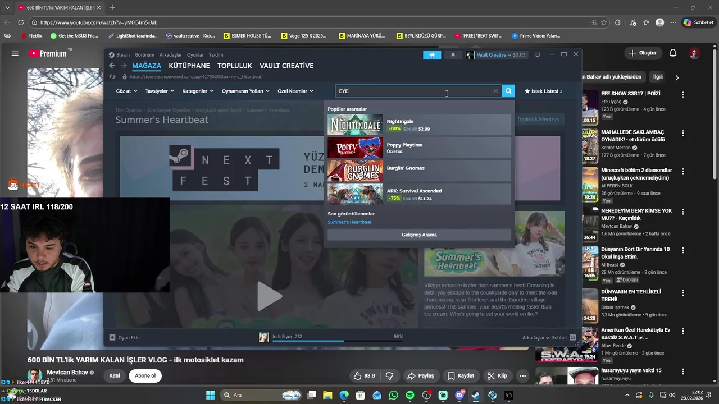The height and width of the screenshot is (404, 719).
Task: Select the İlgili filter chip
Action: click(658, 77)
